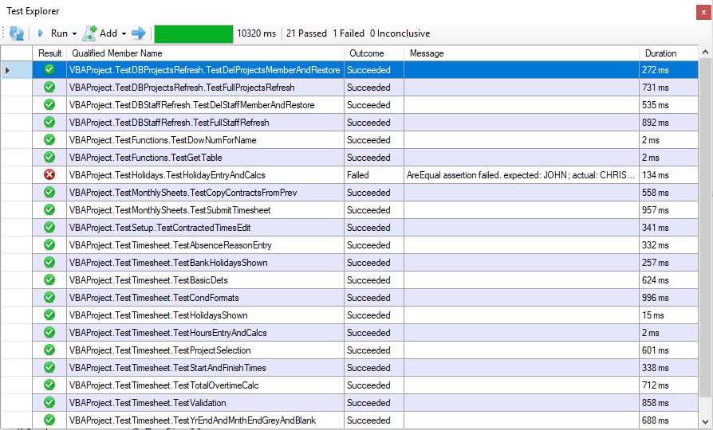Screen dimensions: 713x430
Task: Click the AreEqual assertion failed message
Action: click(521, 175)
